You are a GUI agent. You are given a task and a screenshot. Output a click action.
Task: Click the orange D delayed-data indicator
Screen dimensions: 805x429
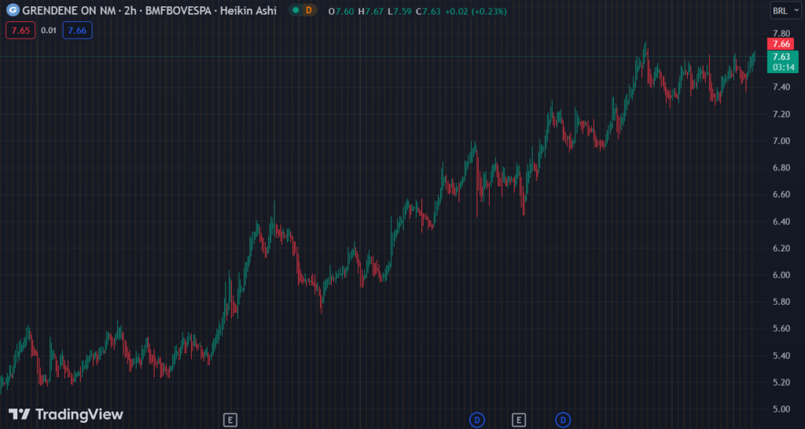coord(308,10)
